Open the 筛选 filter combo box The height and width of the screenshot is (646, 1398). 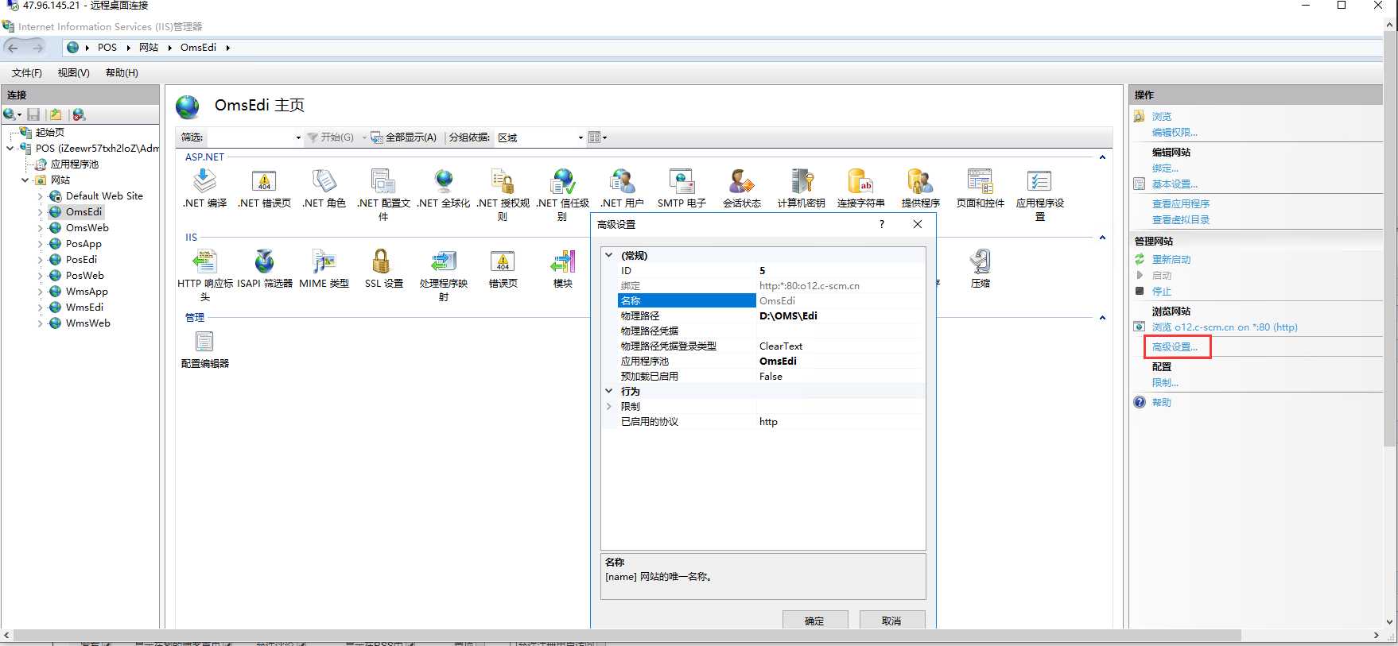[254, 137]
